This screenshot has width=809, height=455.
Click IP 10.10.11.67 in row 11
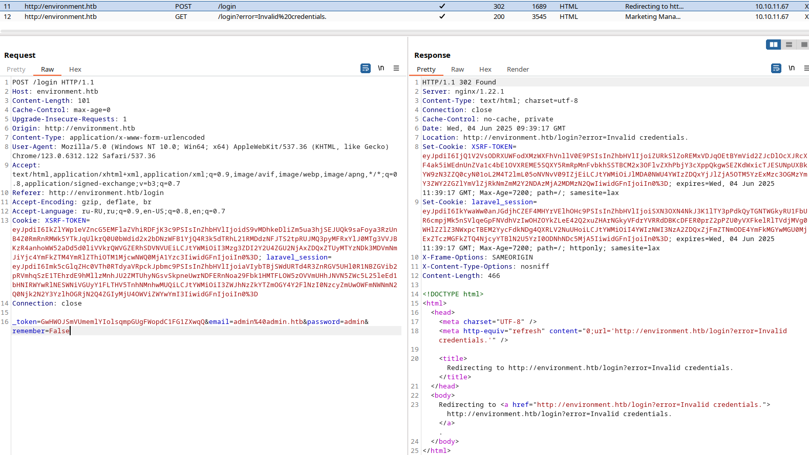[x=772, y=6]
